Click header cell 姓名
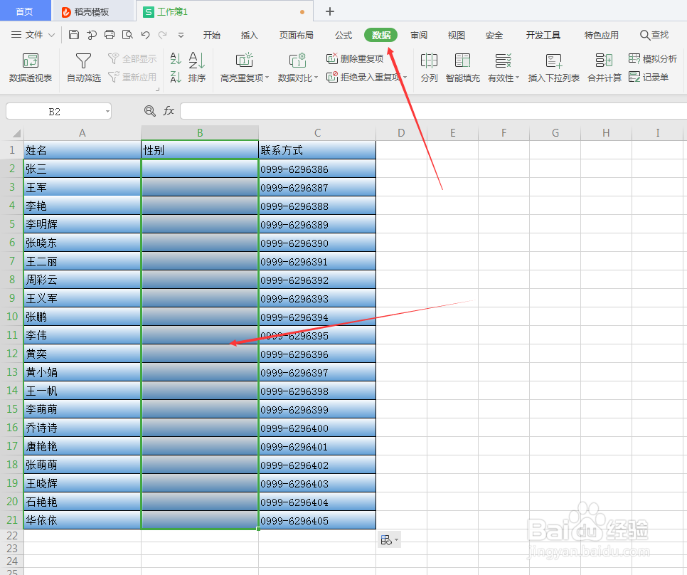 82,150
